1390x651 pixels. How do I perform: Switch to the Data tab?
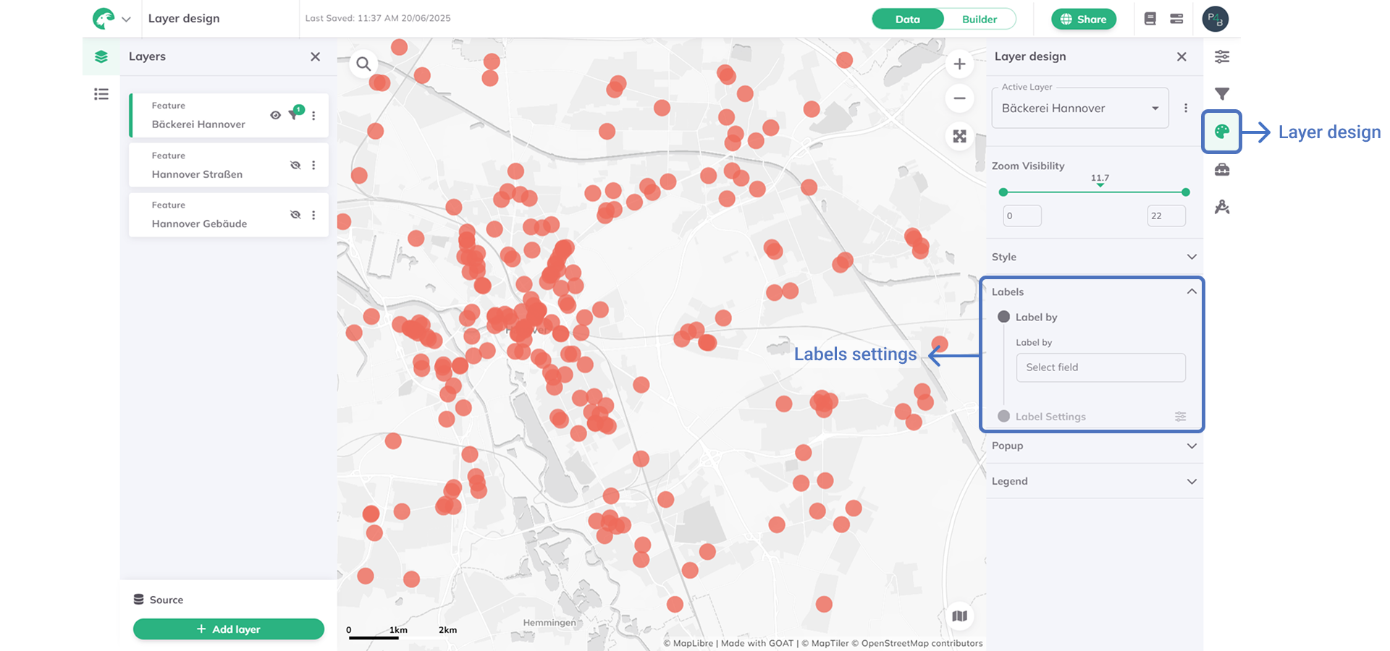coord(907,19)
